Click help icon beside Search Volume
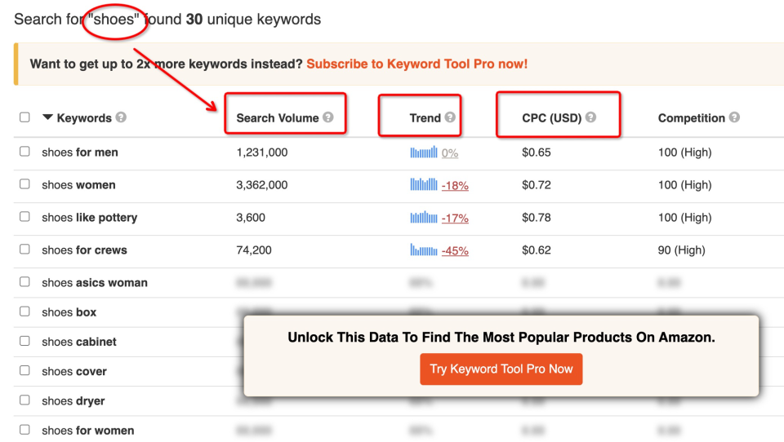Viewport: 784px width, 442px height. [x=328, y=117]
